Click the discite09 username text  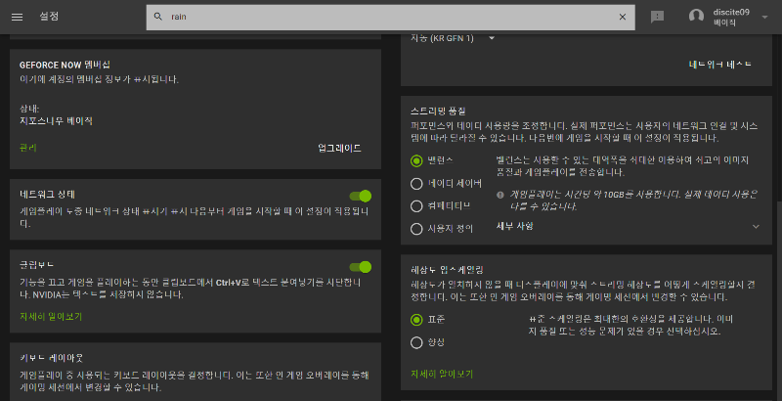(731, 12)
